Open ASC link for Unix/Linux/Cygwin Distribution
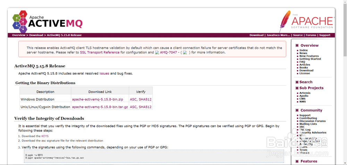Screen dimensions: 347x165 tap(133, 107)
